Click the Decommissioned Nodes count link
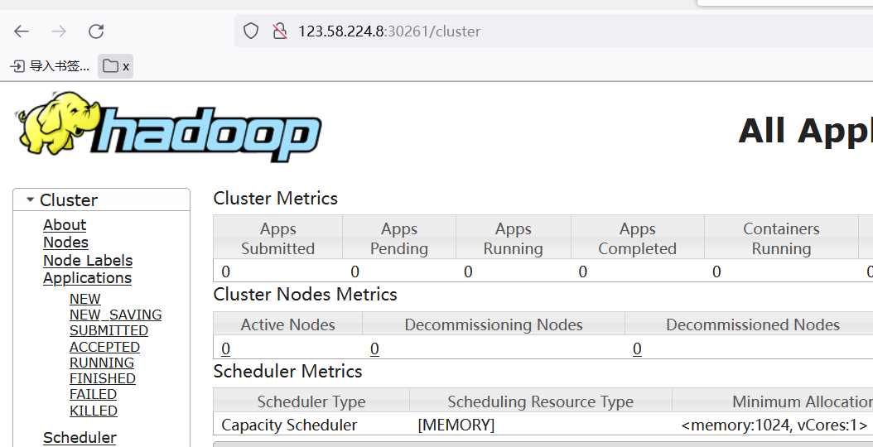This screenshot has width=873, height=447. 637,349
